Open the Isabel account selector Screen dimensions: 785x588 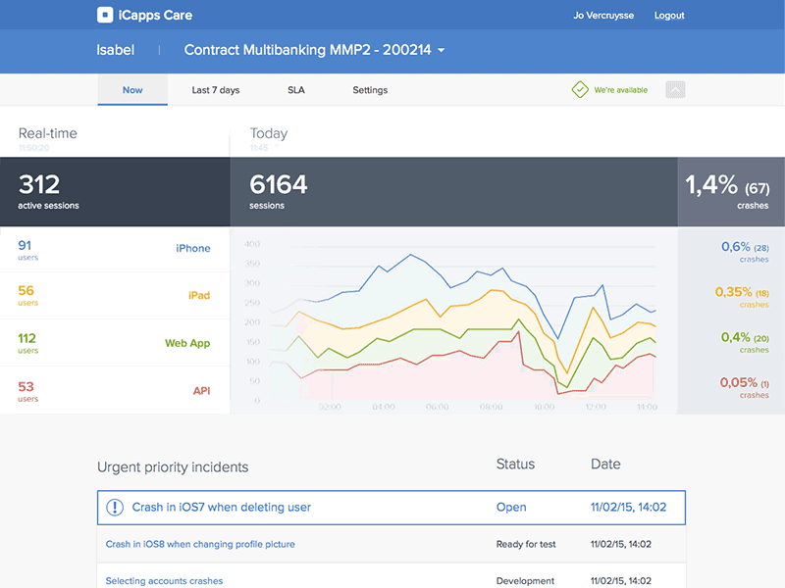(x=115, y=50)
